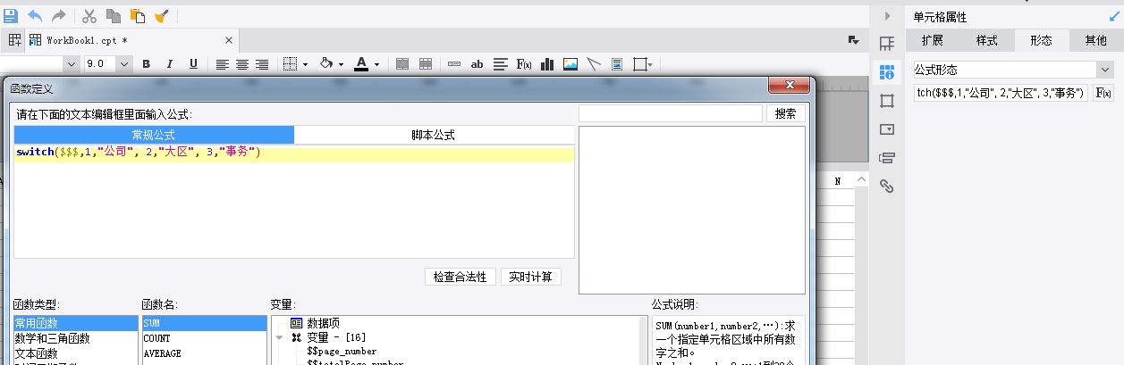Copy the selected cells

click(114, 15)
